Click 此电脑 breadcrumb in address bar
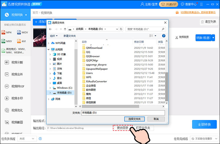Image resolution: width=220 pixels, height=144 pixels. [79, 29]
